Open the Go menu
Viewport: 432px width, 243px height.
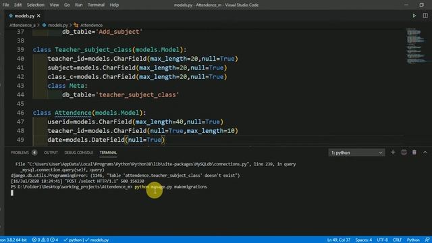pos(67,5)
